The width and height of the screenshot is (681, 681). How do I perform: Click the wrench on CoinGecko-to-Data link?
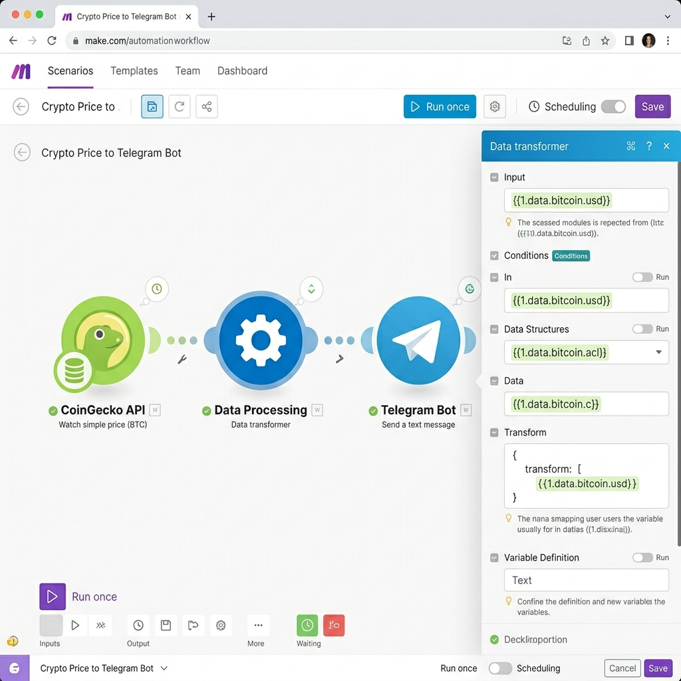click(182, 359)
